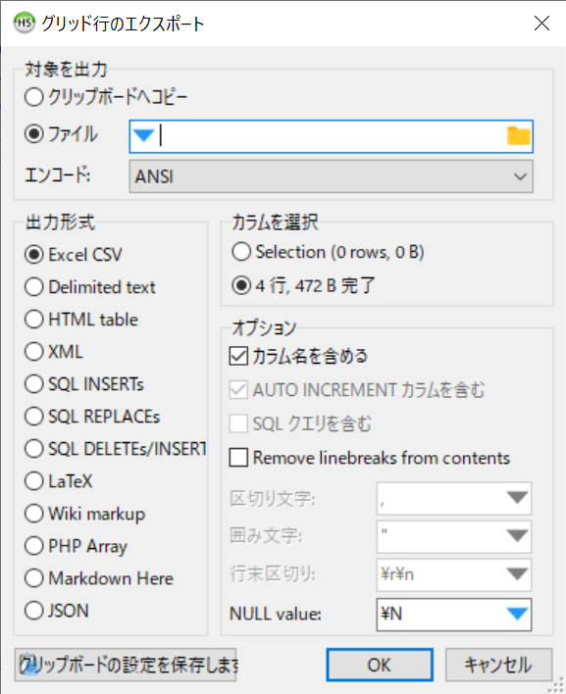Click the キャンセル button
The height and width of the screenshot is (694, 566).
pyautogui.click(x=498, y=665)
